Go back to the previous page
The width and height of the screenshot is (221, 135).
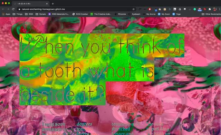(x=3, y=9)
